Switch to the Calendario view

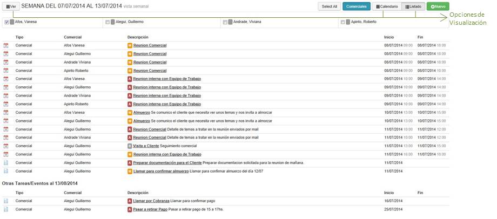(387, 6)
